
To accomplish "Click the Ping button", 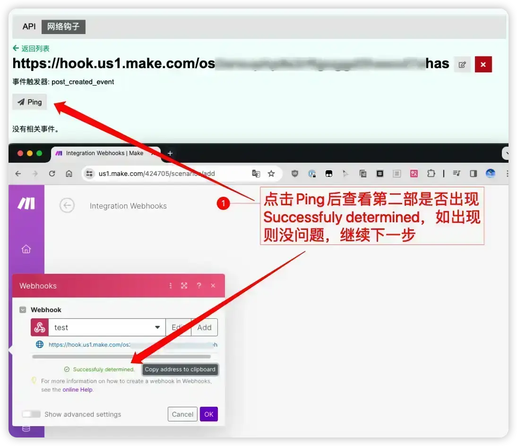I will (30, 102).
